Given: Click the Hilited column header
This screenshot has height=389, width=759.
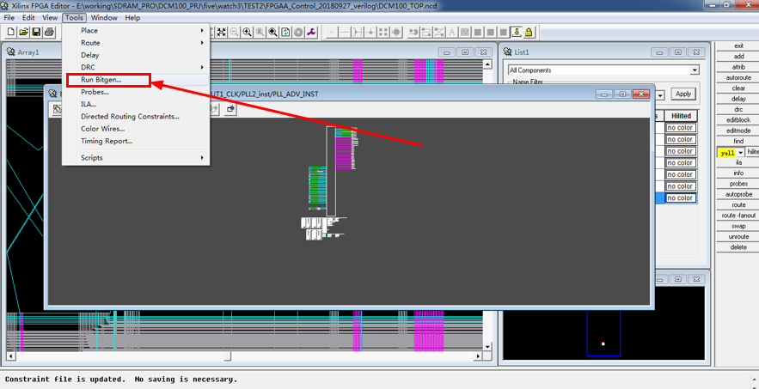Looking at the screenshot, I should (x=681, y=116).
